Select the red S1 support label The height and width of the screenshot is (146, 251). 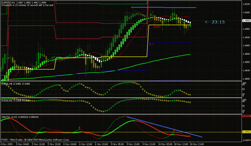[x=151, y=44]
